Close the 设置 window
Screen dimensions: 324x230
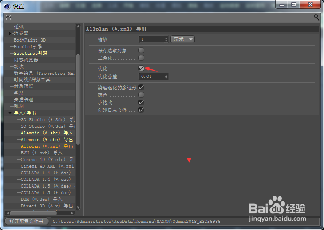click(x=310, y=4)
